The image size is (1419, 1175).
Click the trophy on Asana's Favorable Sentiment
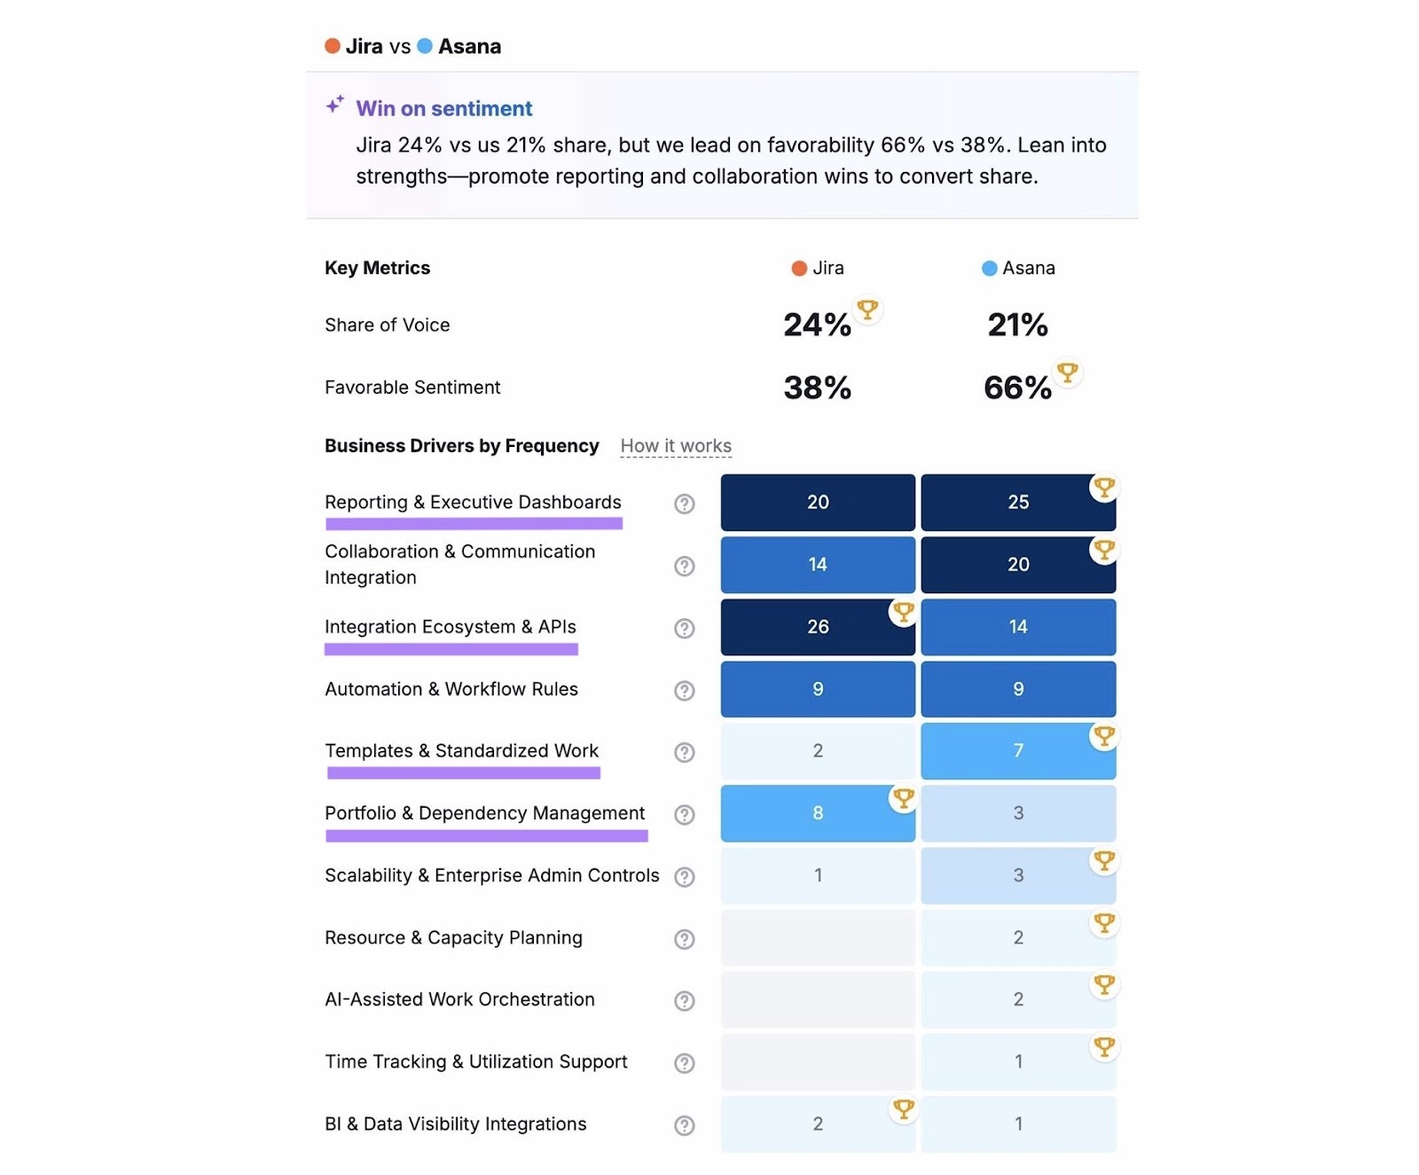(1067, 373)
